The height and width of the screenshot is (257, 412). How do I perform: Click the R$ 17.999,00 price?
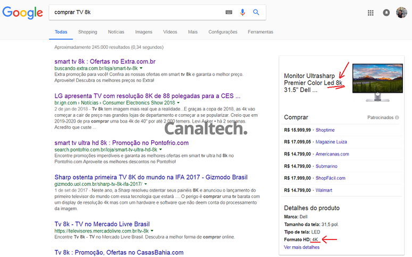[x=298, y=178]
